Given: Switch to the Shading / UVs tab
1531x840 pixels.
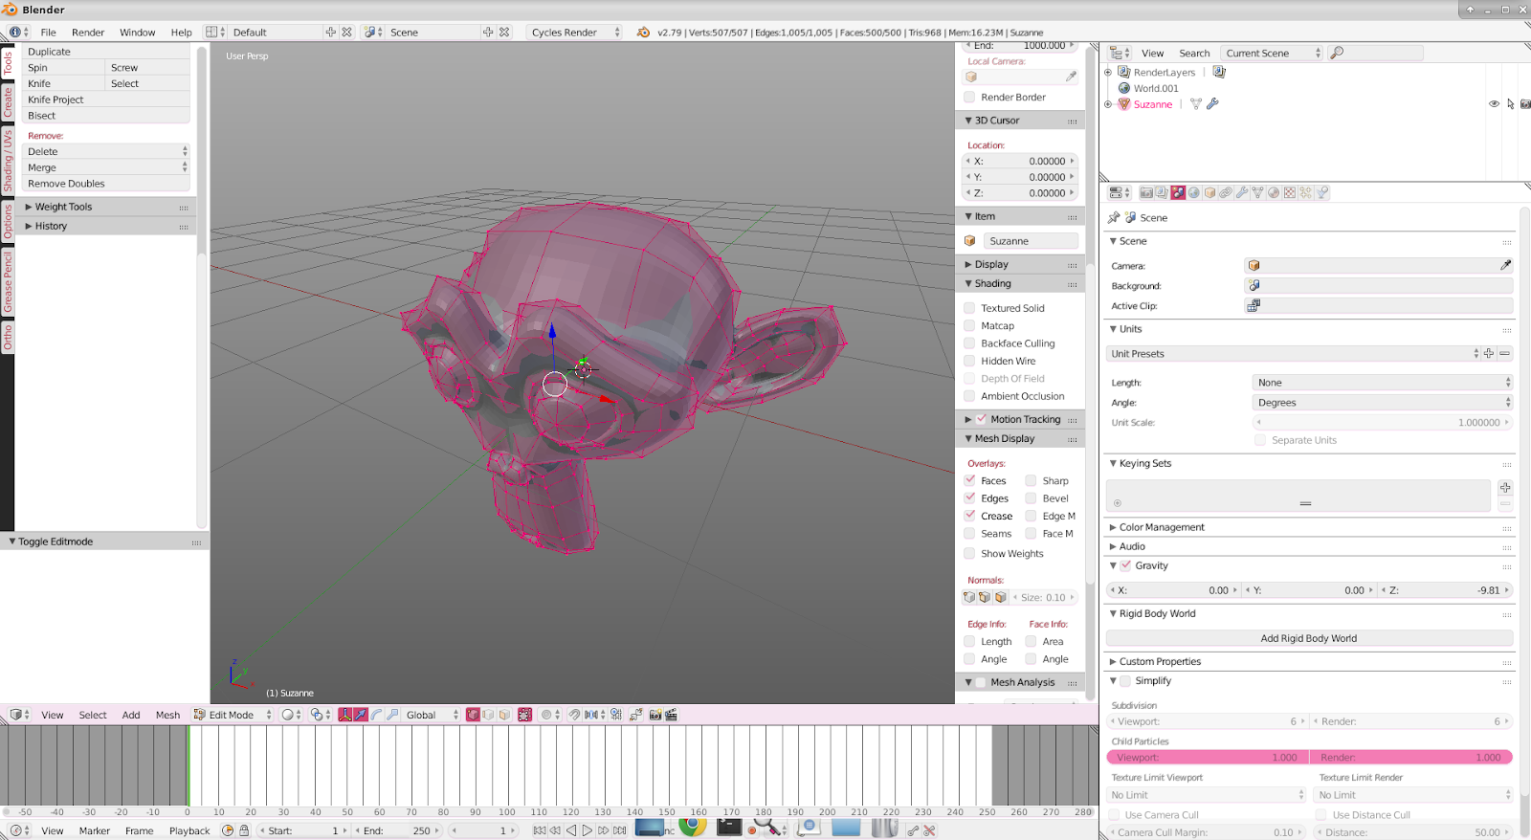Looking at the screenshot, I should (x=8, y=161).
